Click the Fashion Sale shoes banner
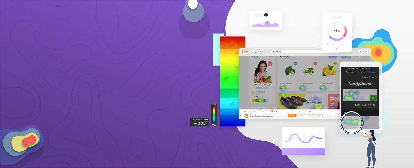 (301, 102)
